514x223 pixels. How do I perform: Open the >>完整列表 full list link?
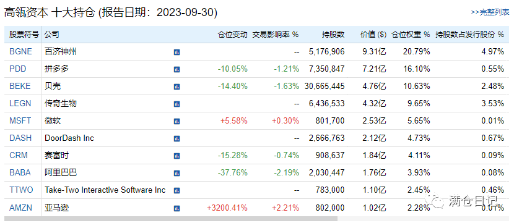click(x=490, y=12)
